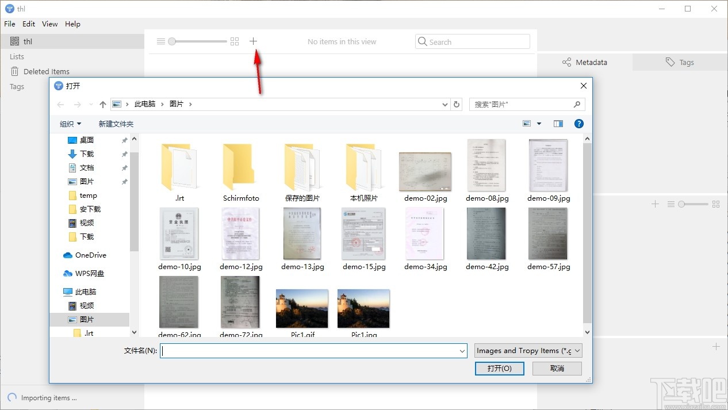Open the 组织 dropdown menu

point(70,124)
